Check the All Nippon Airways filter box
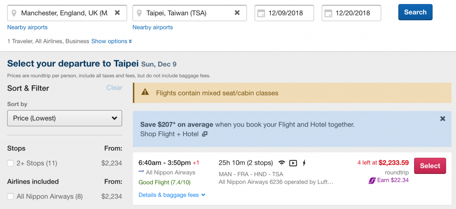456x209 pixels. 11,197
